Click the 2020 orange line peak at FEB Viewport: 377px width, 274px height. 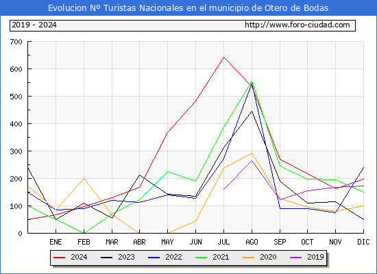pos(84,178)
